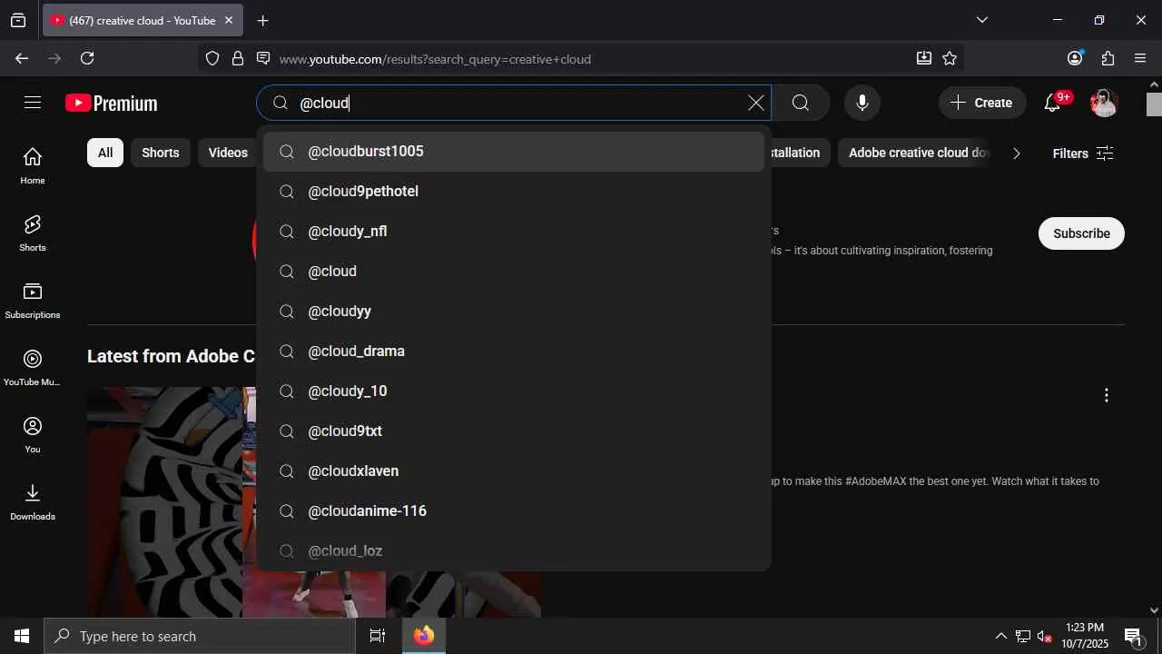Open the three-dot menu for the video
This screenshot has height=654, width=1162.
pyautogui.click(x=1106, y=395)
